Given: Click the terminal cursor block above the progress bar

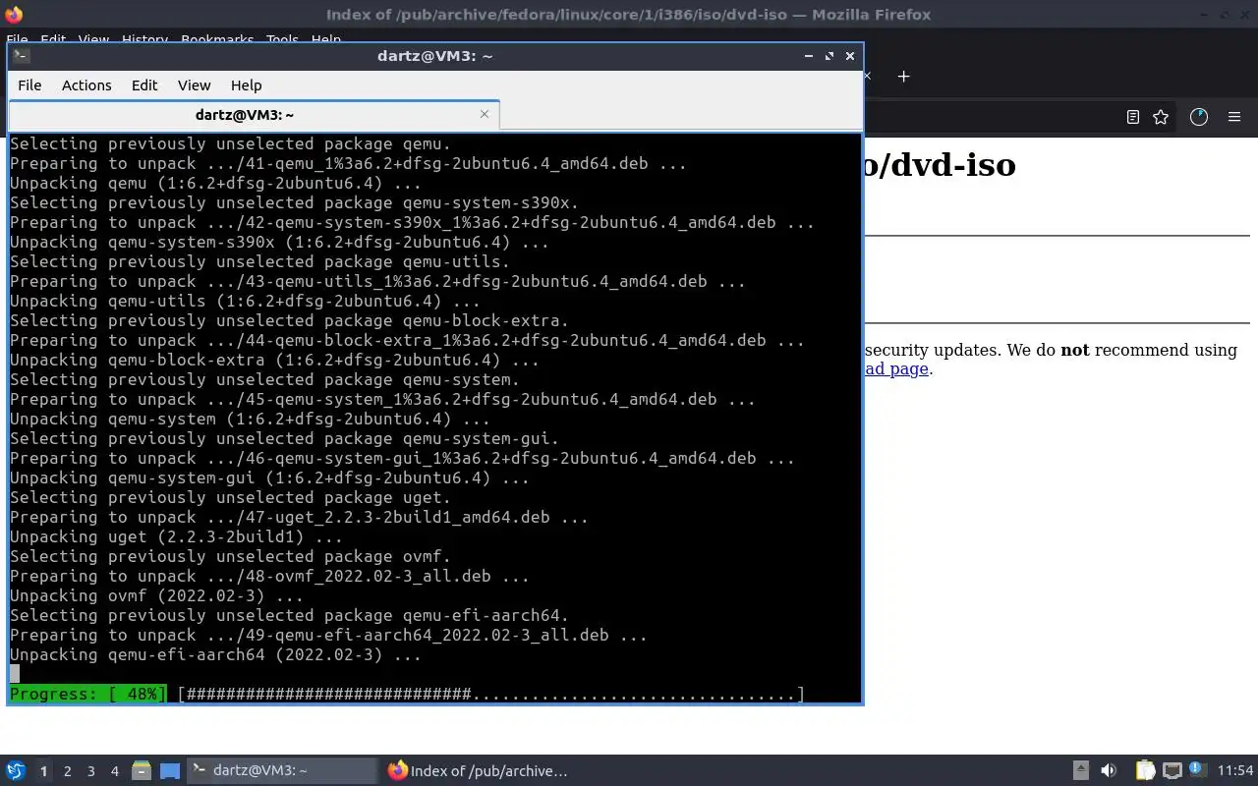Looking at the screenshot, I should 15,674.
